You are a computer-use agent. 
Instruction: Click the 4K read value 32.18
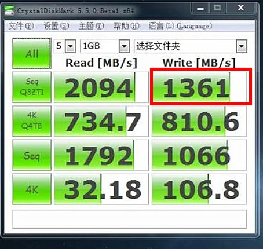(101, 189)
